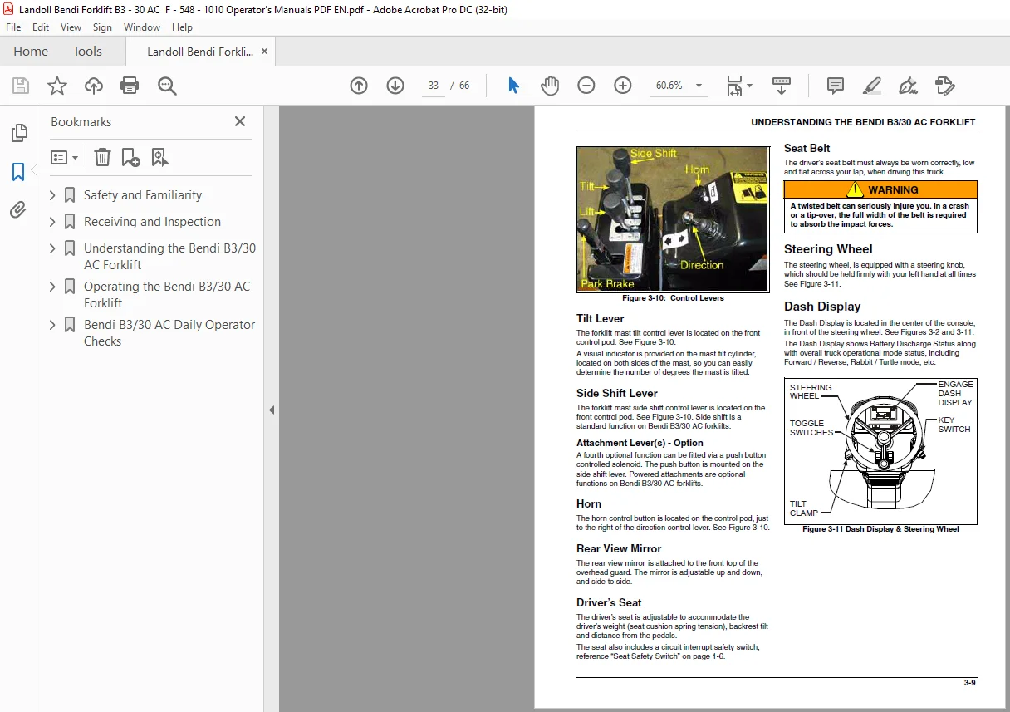Open the Sign menu

tap(102, 27)
